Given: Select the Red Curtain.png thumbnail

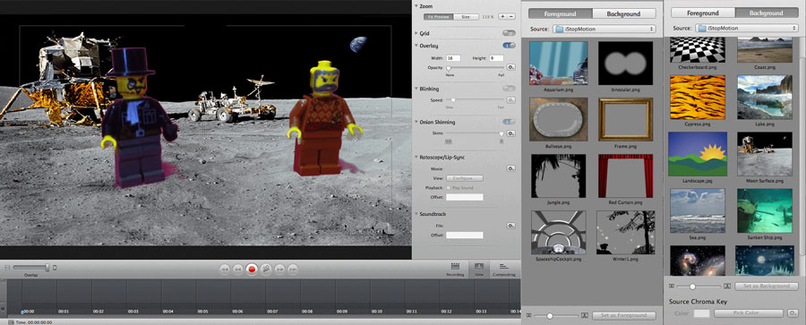Looking at the screenshot, I should tap(626, 175).
